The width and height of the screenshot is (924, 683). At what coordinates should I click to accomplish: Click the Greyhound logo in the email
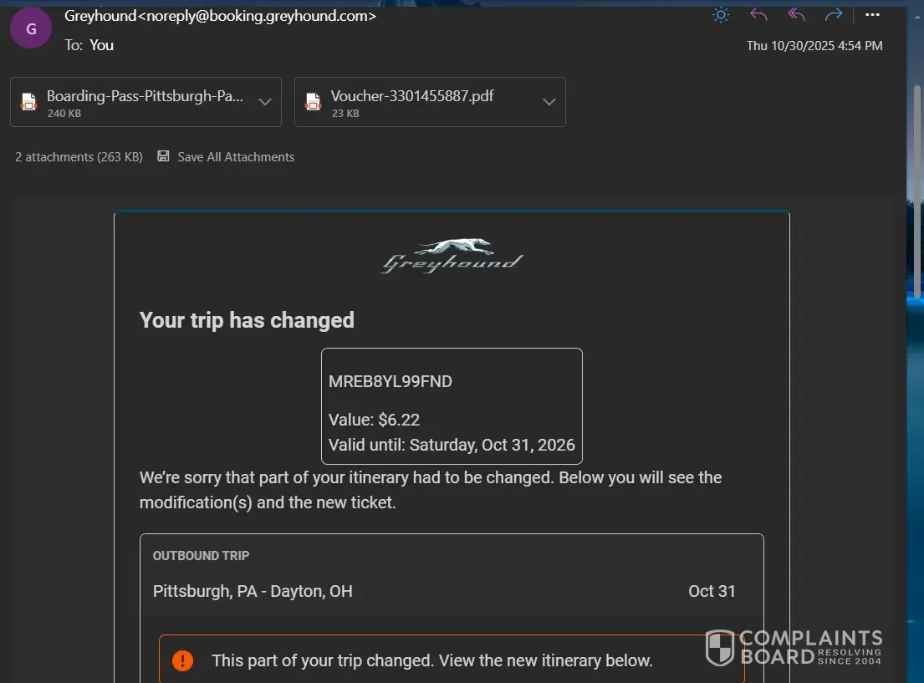(x=452, y=257)
